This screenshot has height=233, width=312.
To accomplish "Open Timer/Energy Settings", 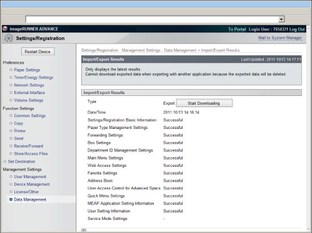I will point(34,77).
